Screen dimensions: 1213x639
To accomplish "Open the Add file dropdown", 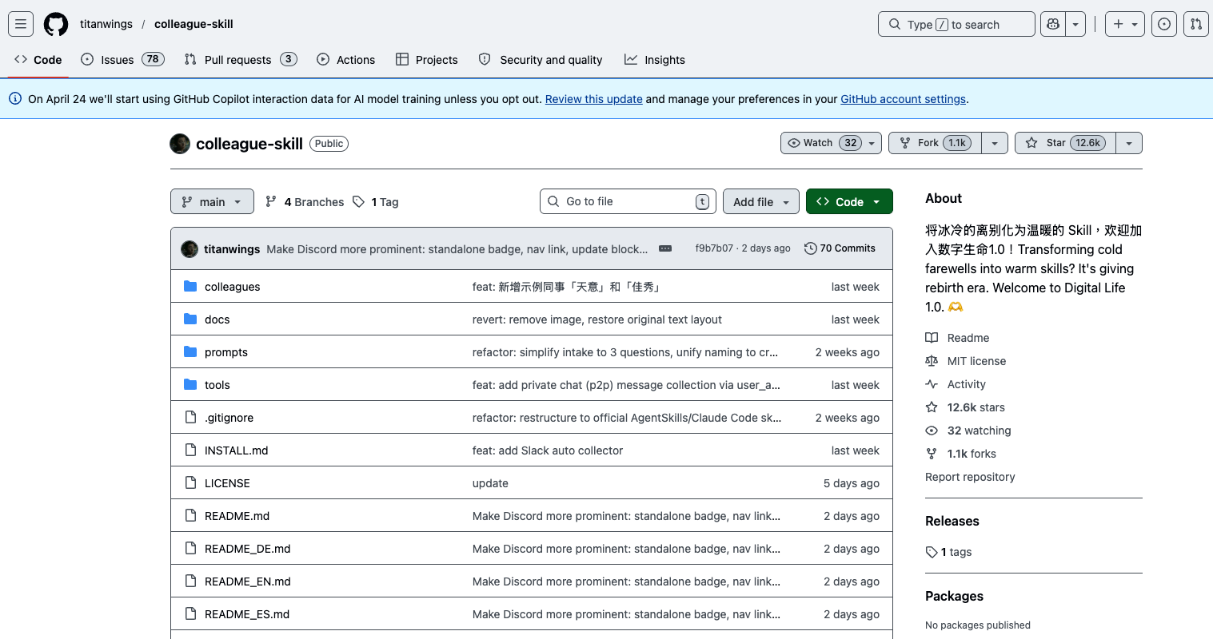I will pos(761,201).
